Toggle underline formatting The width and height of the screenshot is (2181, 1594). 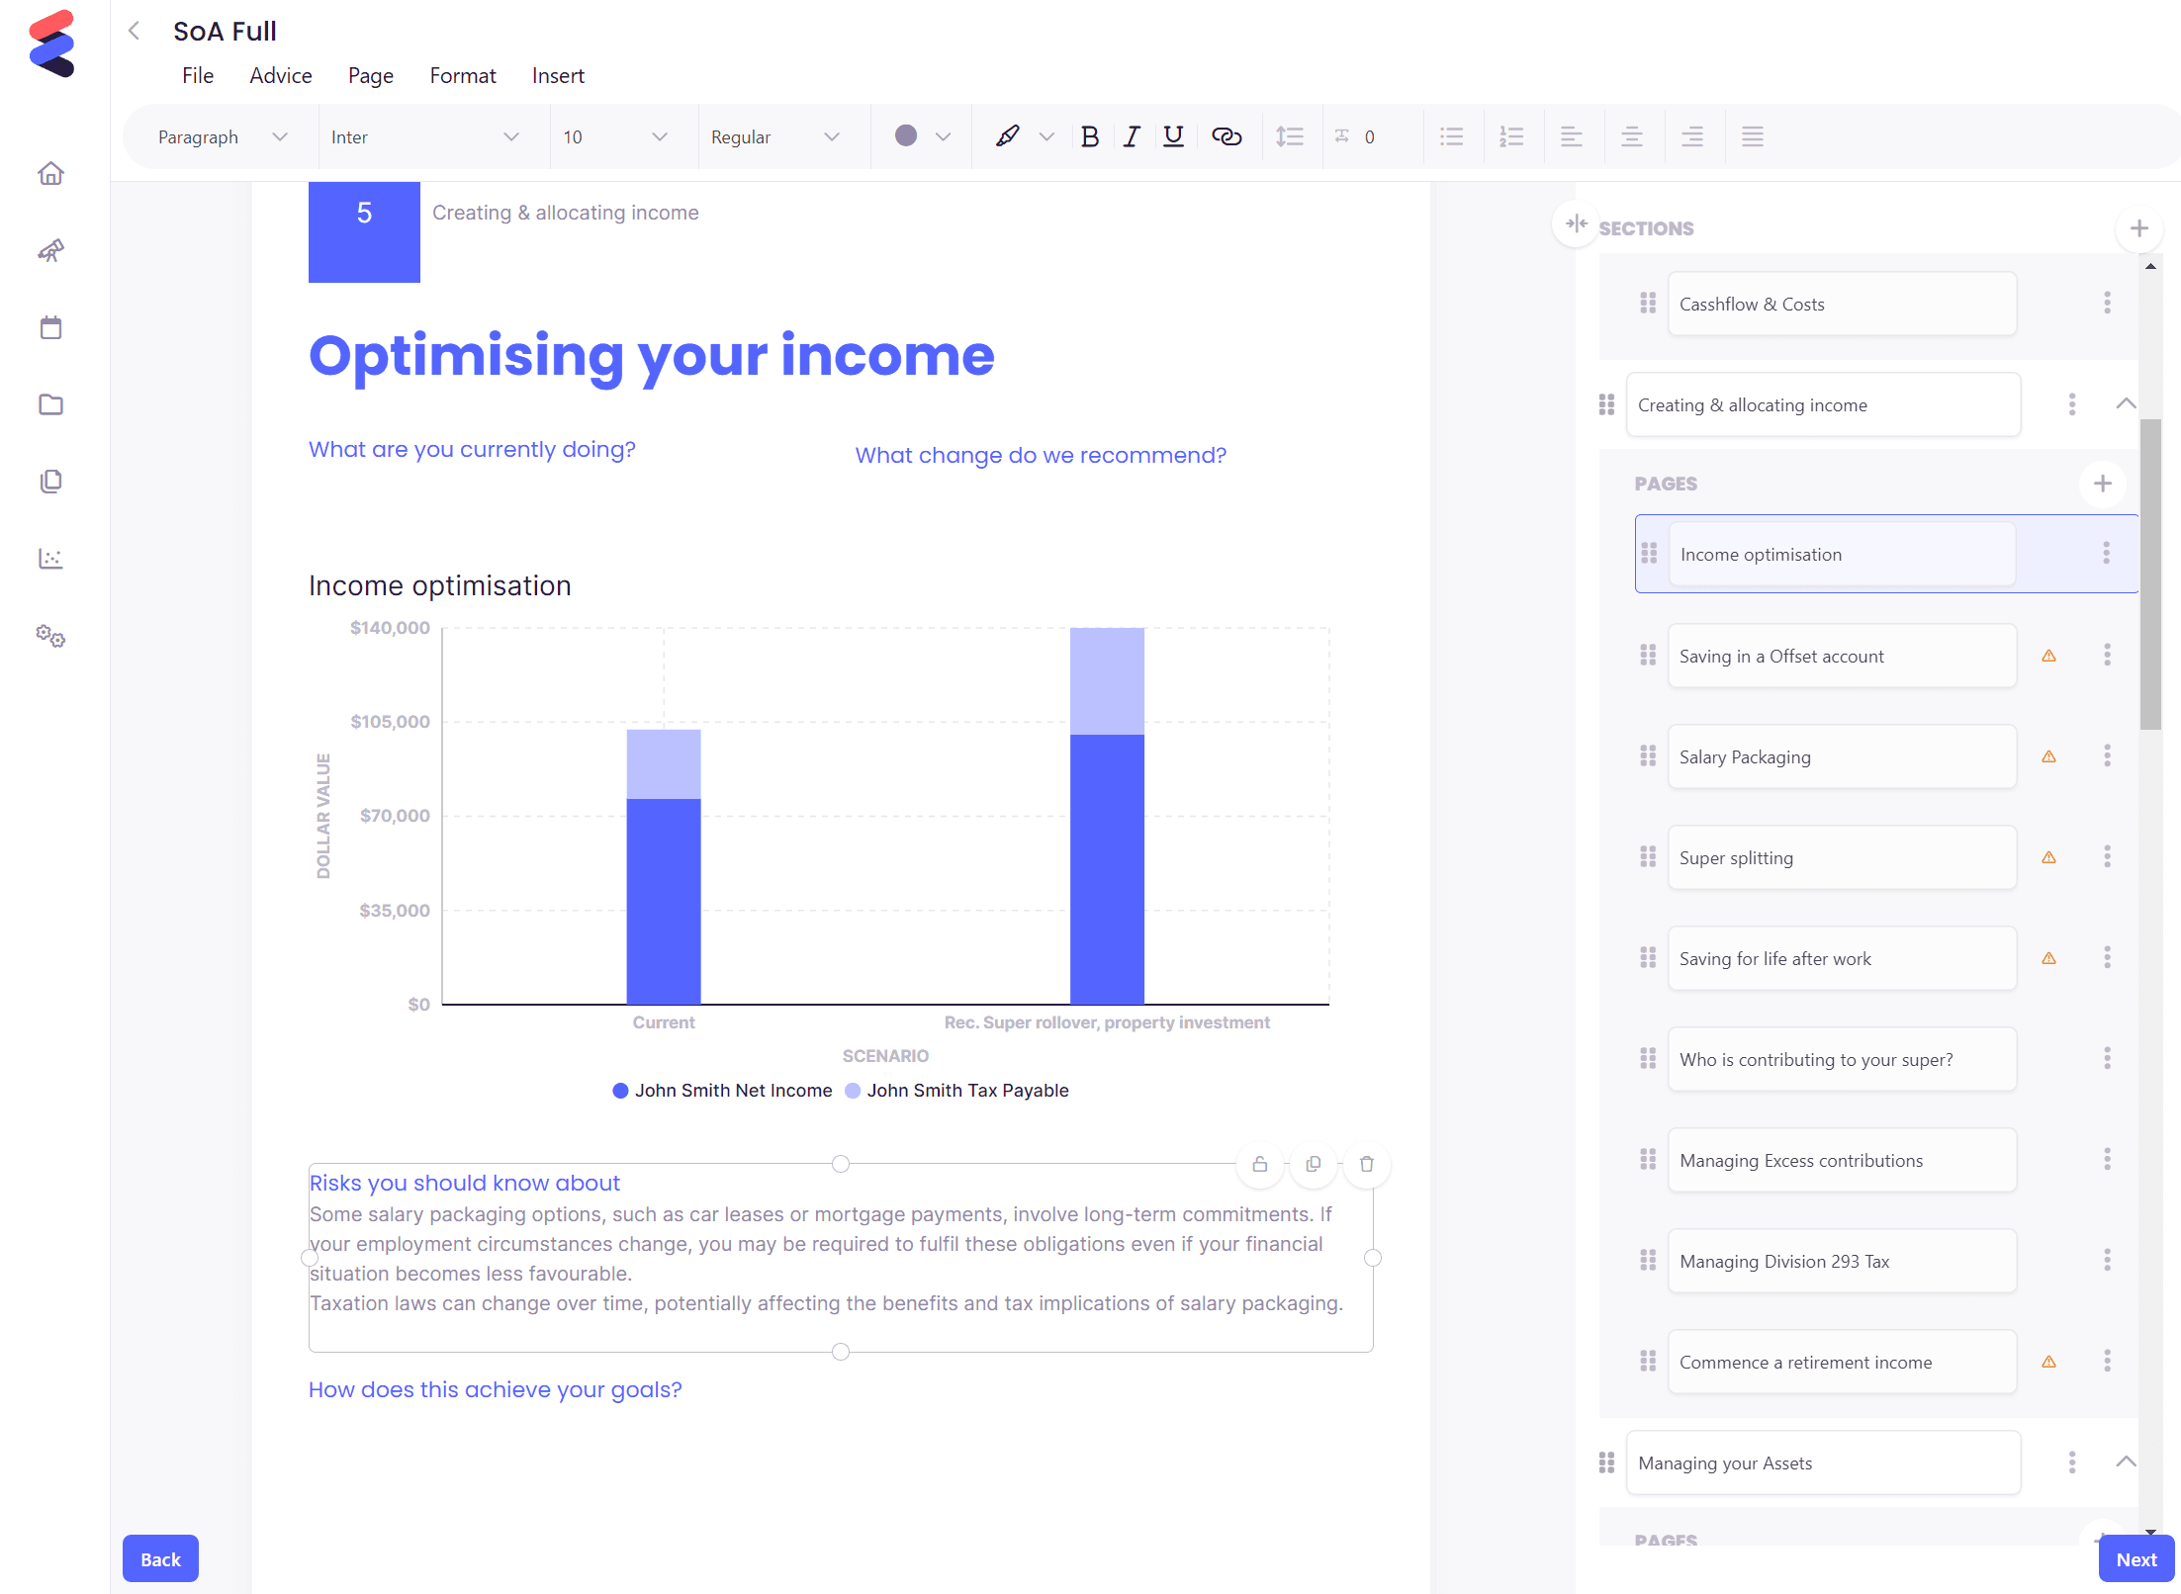pos(1173,136)
